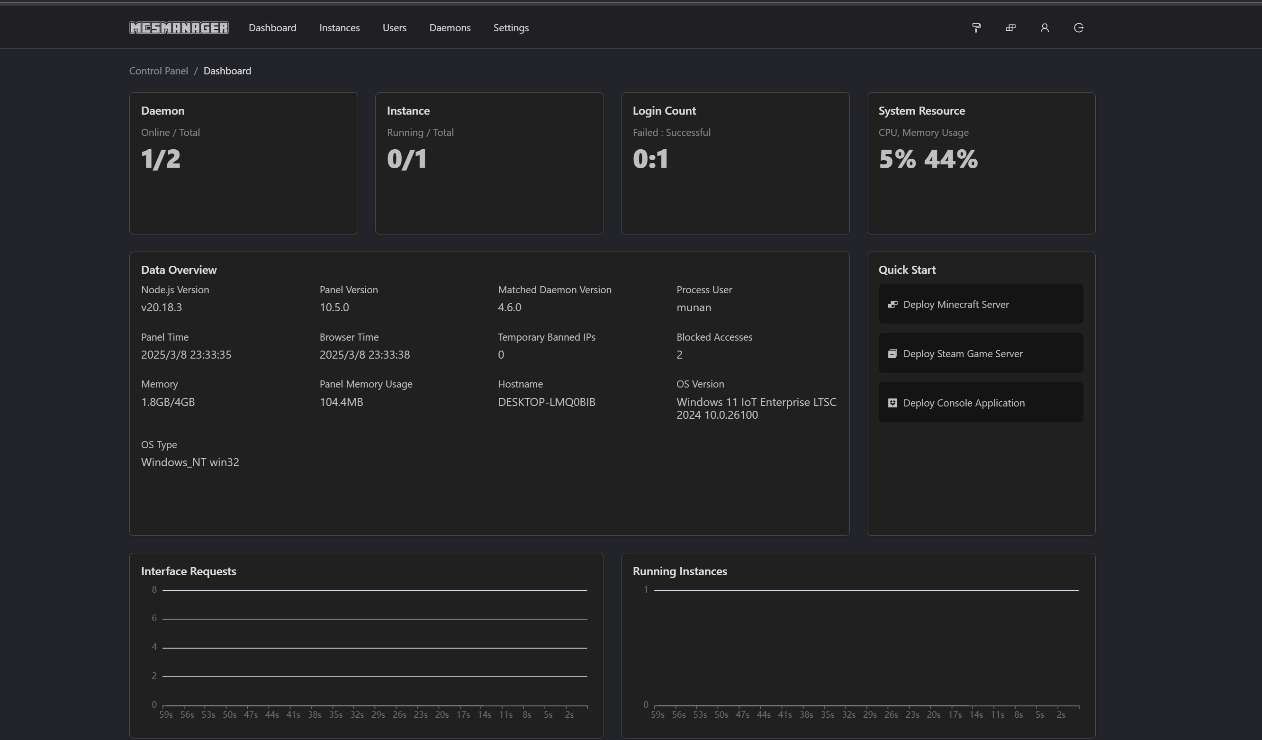
Task: Open the Instance running/total card
Action: (489, 163)
